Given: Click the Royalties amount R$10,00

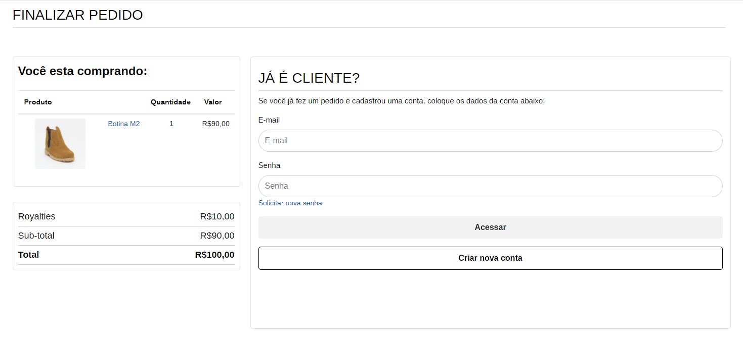Looking at the screenshot, I should point(217,216).
